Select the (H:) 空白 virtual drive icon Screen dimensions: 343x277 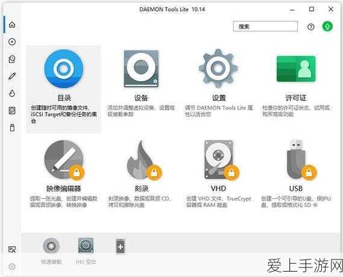(86, 245)
